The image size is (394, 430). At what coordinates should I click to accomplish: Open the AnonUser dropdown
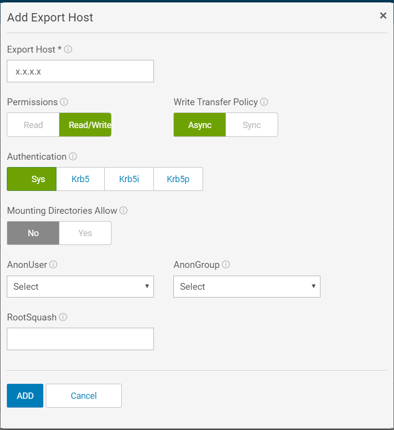click(x=80, y=286)
